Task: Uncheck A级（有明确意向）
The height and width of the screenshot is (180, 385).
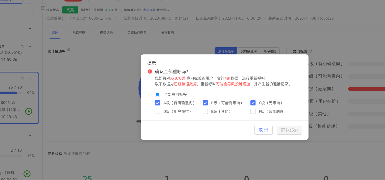Action: click(158, 103)
